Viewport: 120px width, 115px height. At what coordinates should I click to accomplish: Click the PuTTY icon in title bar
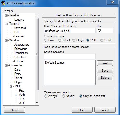[x=3, y=3]
